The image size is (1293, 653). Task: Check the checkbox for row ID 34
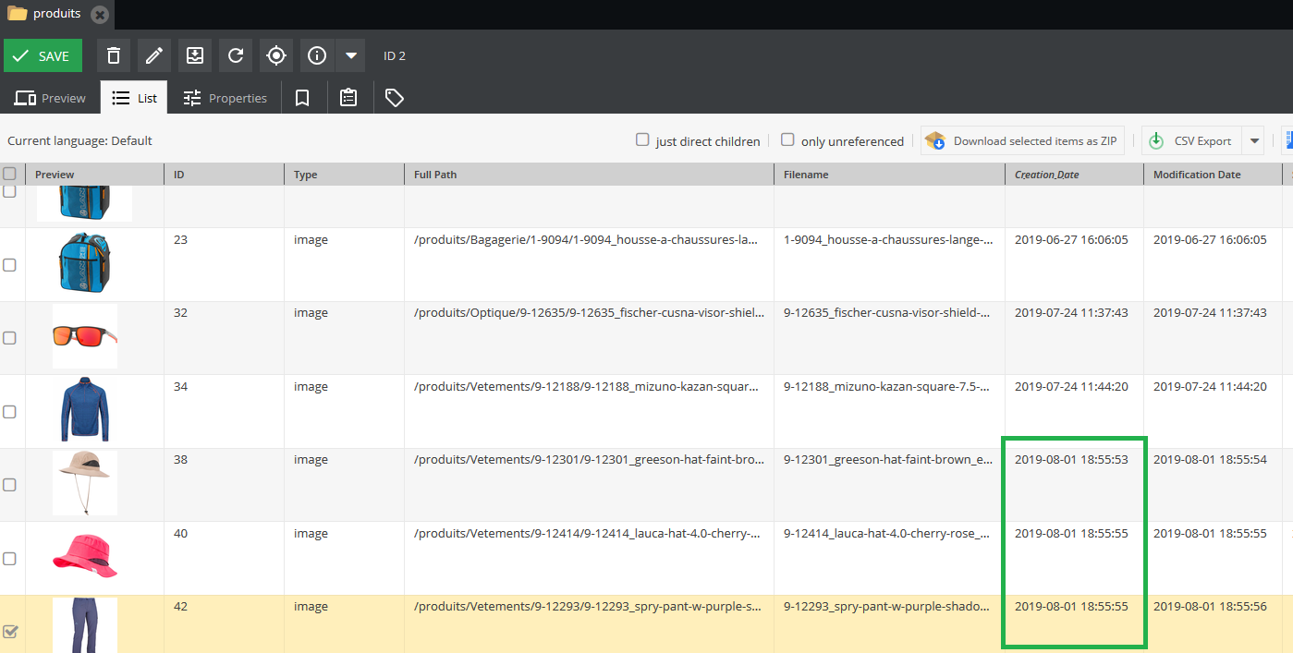tap(9, 412)
